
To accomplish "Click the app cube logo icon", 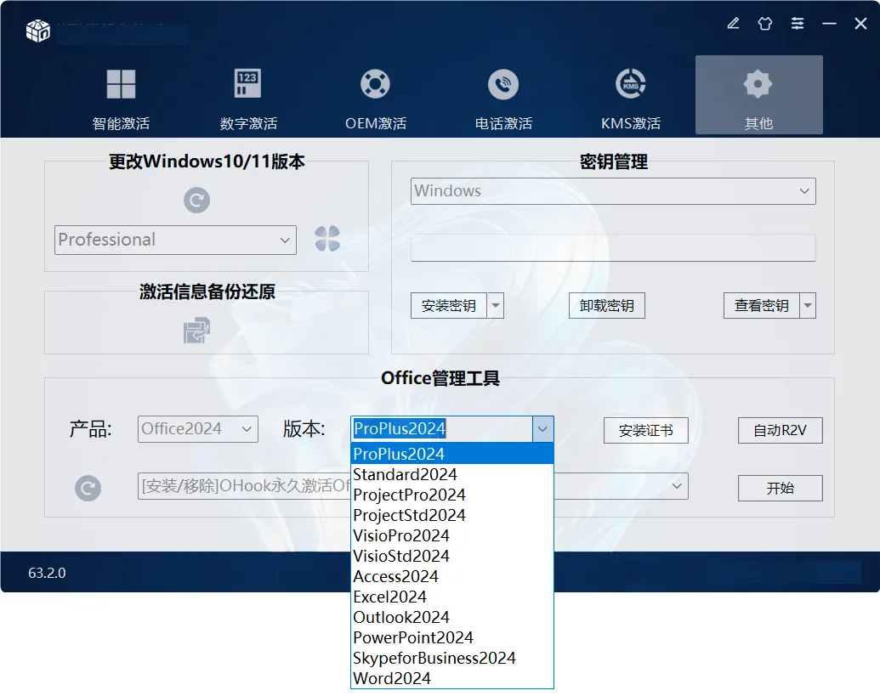I will click(38, 31).
